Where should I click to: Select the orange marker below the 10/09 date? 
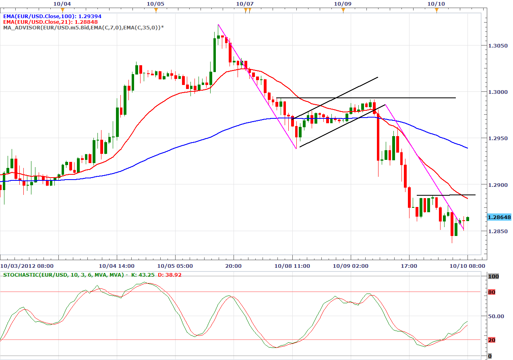343,10
